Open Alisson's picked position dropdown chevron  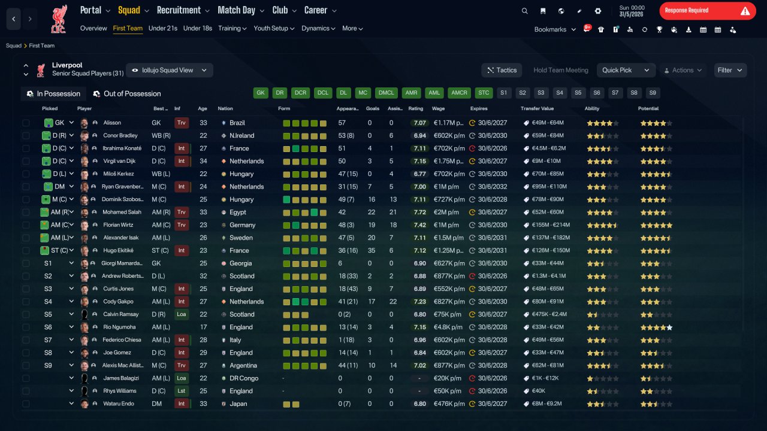tap(71, 123)
